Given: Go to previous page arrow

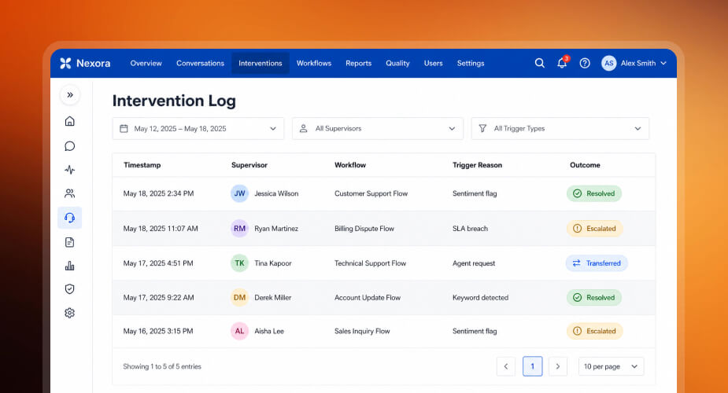Looking at the screenshot, I should pos(506,366).
